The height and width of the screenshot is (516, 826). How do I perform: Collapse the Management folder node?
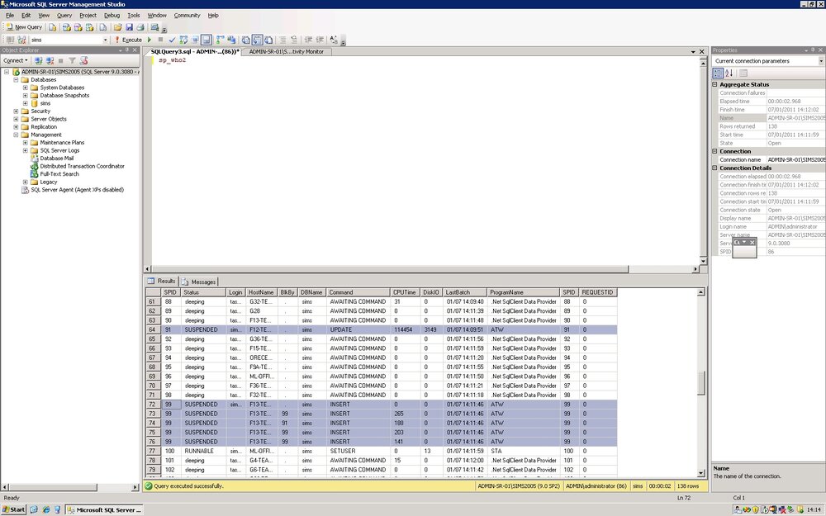coord(16,135)
